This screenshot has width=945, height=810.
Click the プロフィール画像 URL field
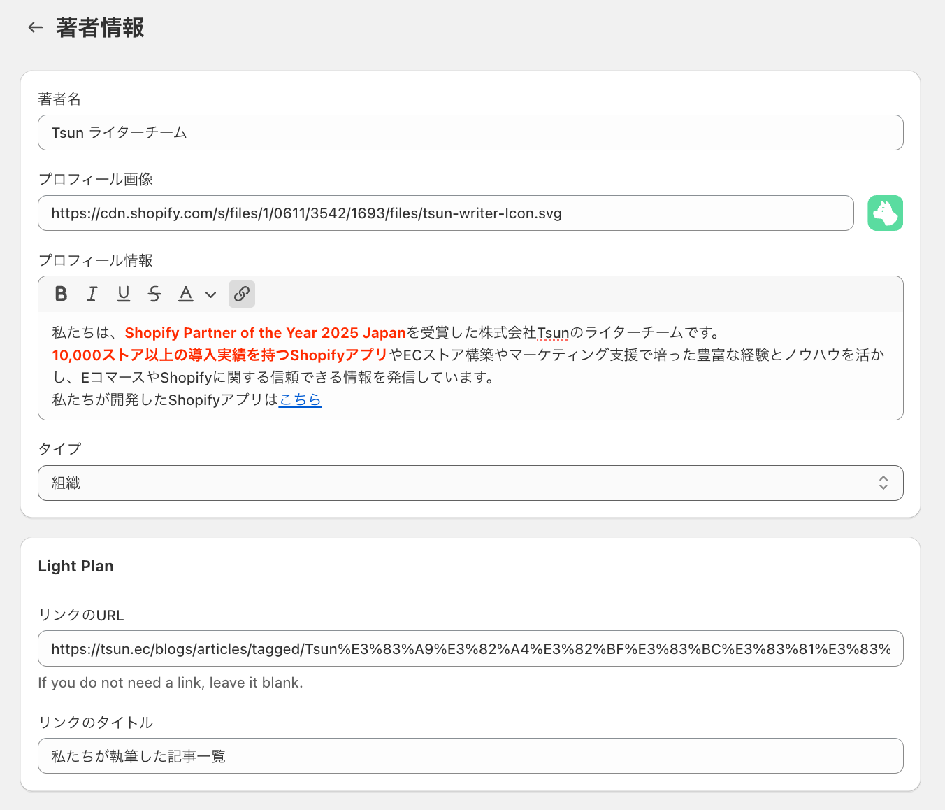[x=446, y=213]
